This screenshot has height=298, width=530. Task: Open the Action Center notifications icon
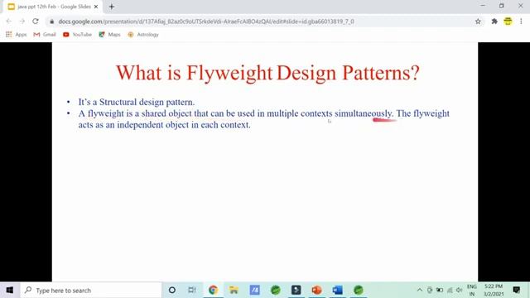tap(517, 290)
